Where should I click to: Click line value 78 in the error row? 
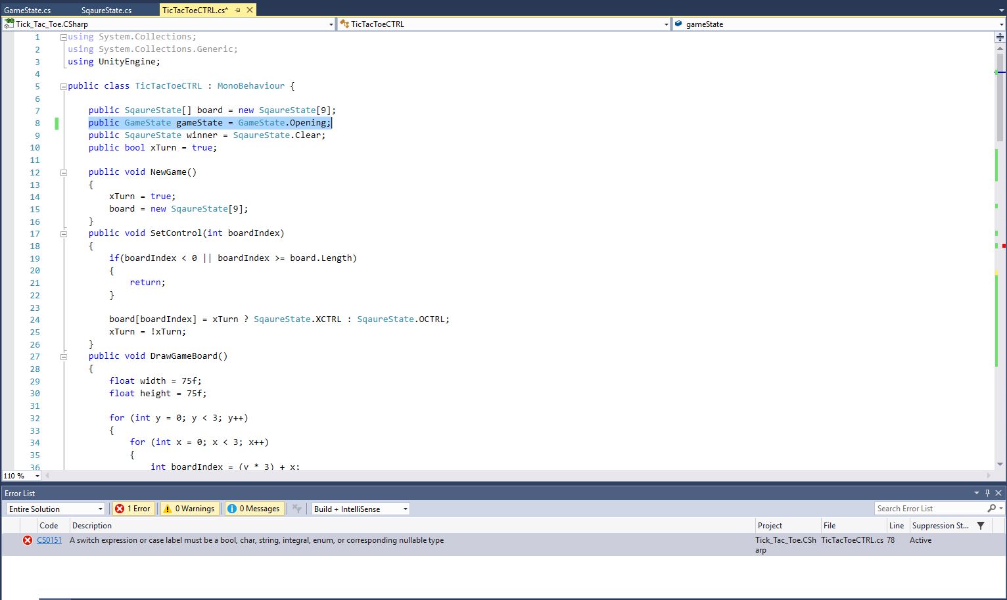coord(891,540)
